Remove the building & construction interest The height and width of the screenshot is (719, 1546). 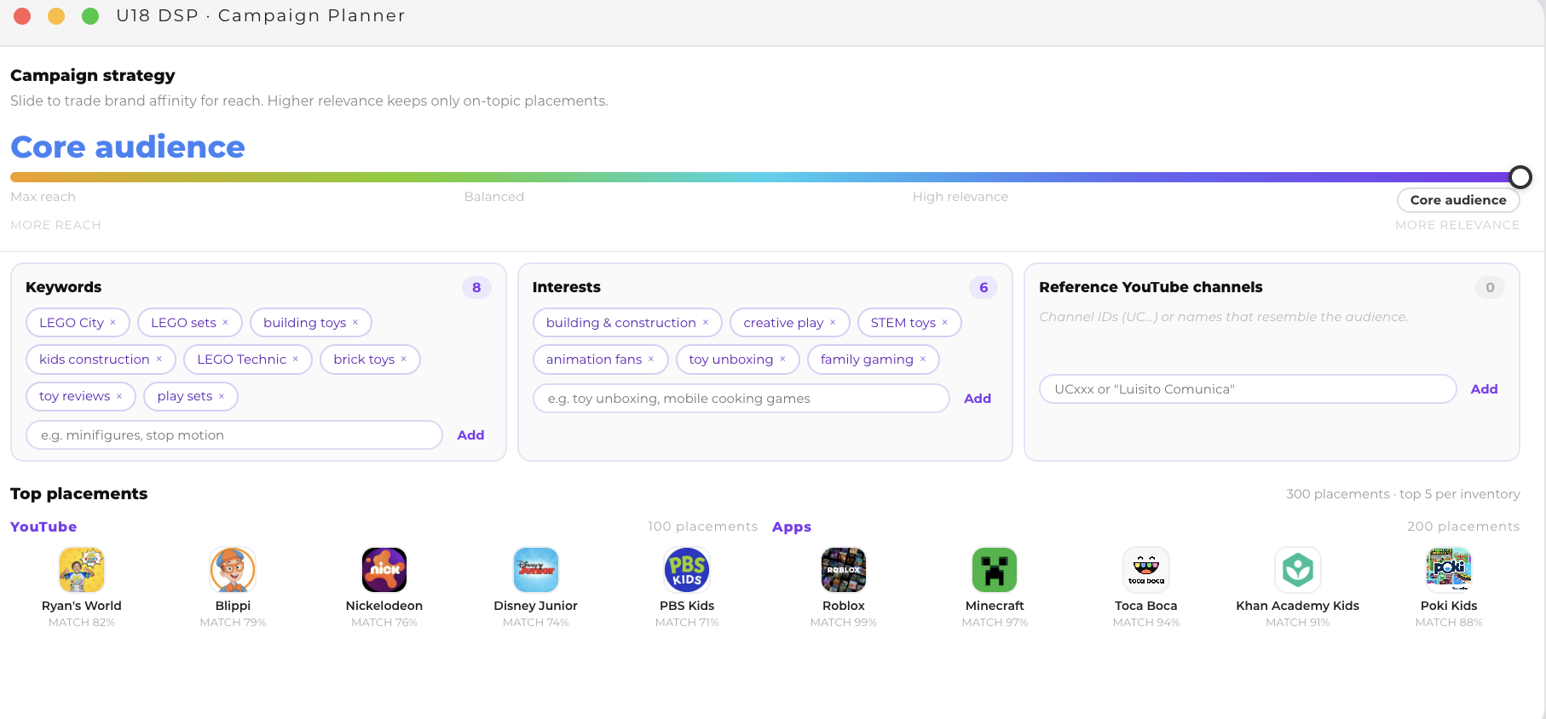(x=706, y=322)
